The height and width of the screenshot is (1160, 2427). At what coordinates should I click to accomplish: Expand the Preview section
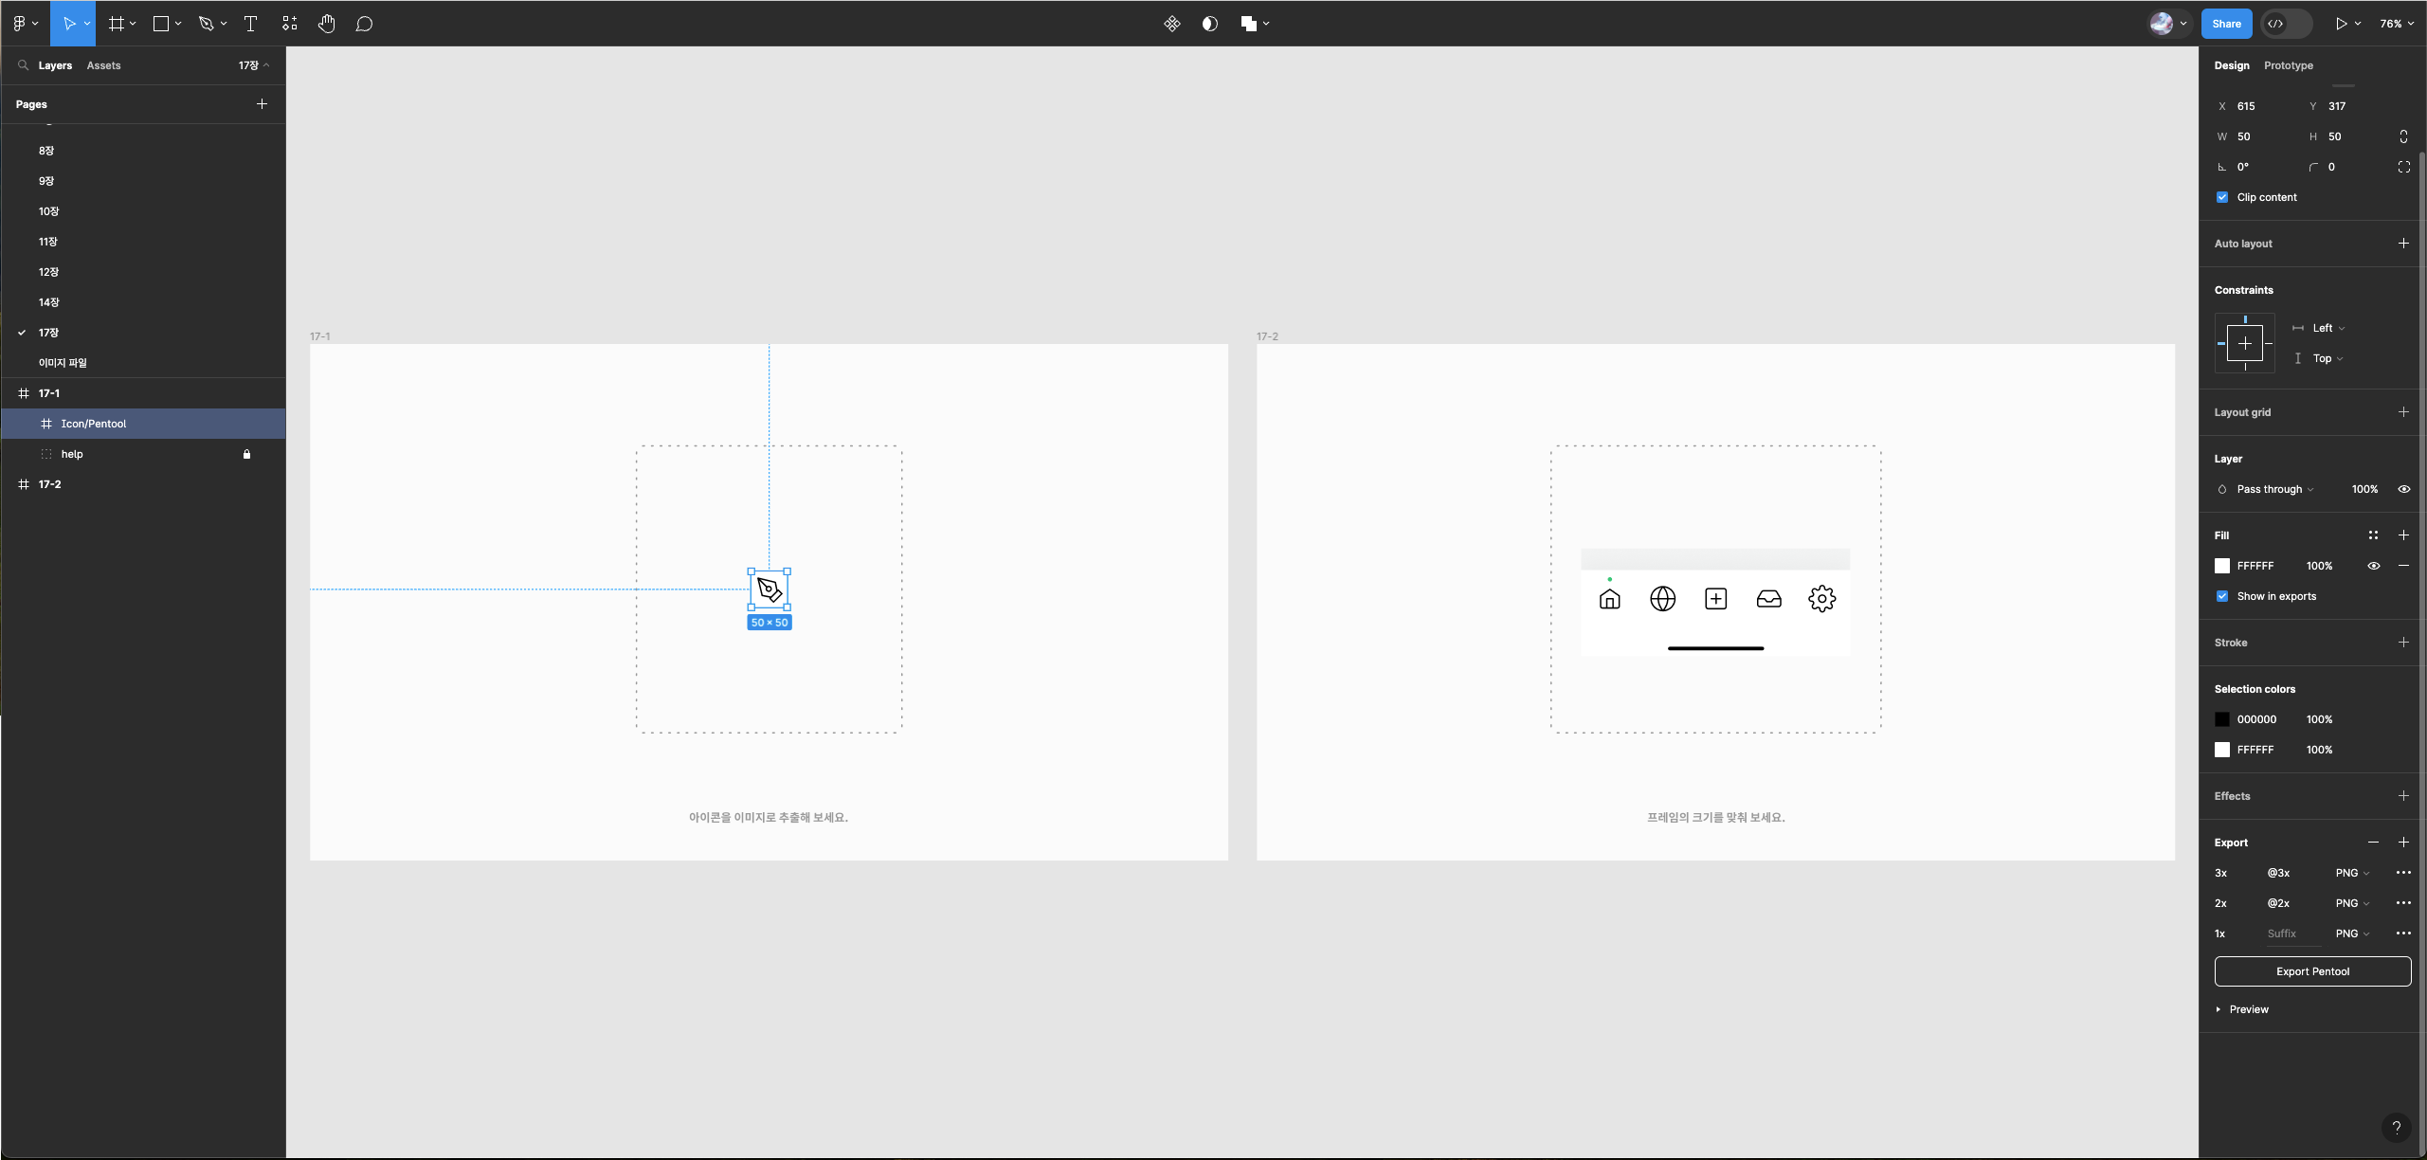(2240, 1009)
